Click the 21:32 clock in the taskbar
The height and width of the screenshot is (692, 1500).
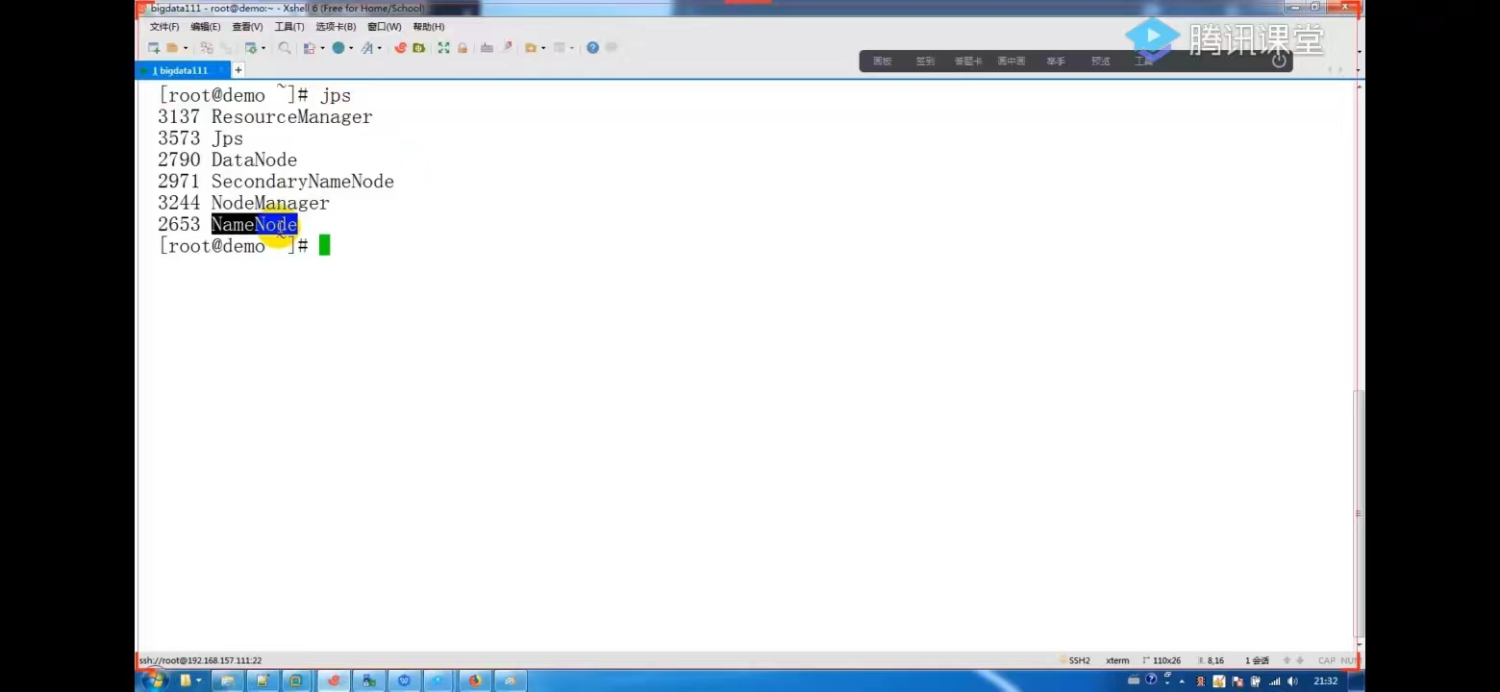1326,681
